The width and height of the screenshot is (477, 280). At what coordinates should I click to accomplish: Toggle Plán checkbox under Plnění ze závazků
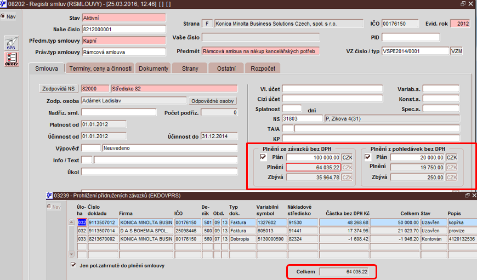click(x=263, y=157)
